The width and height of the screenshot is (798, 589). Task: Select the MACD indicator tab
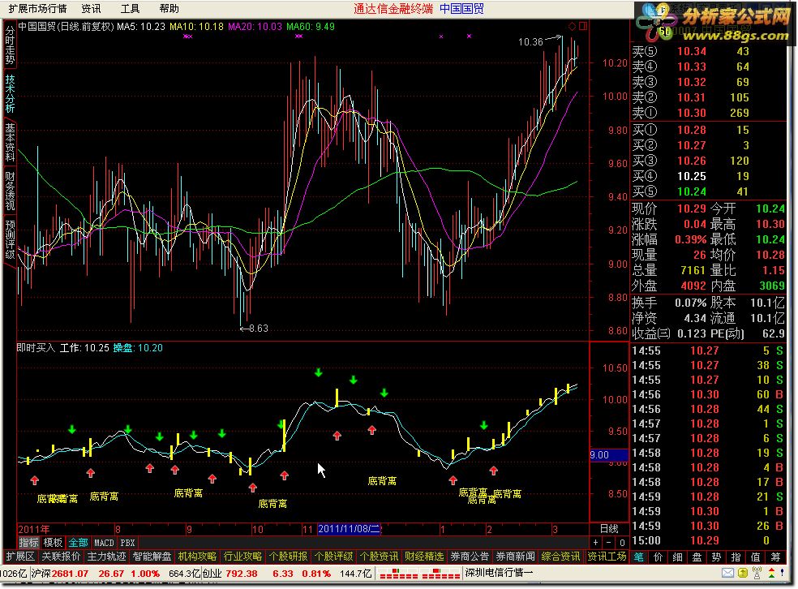[x=104, y=543]
